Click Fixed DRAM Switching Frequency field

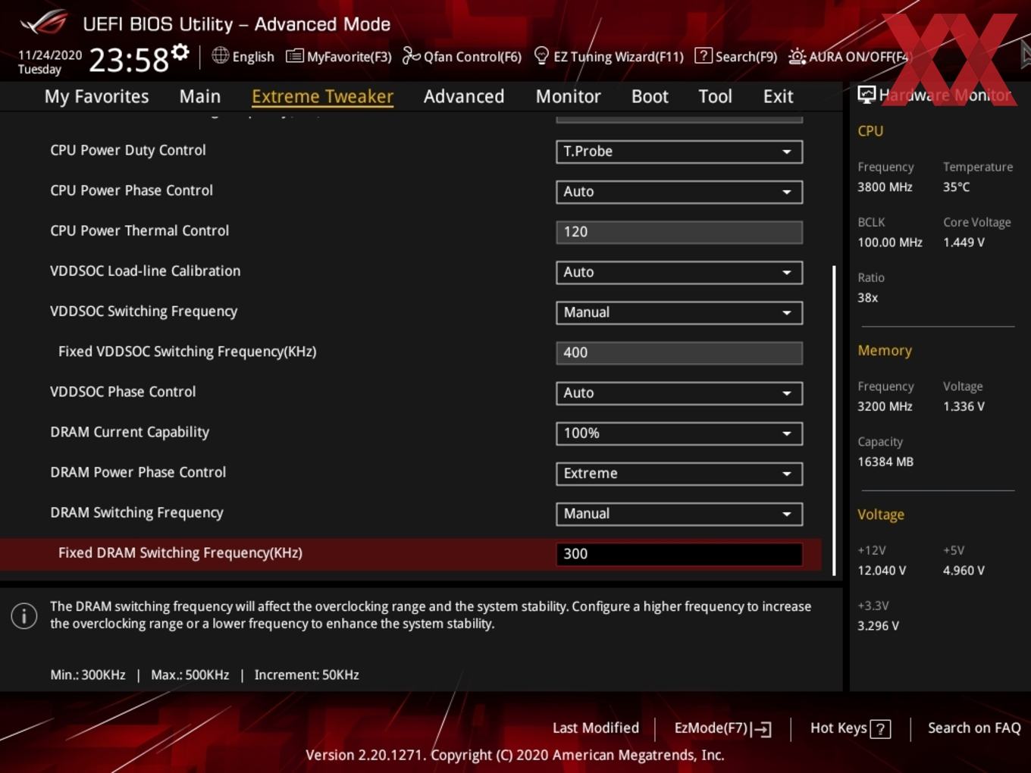click(679, 554)
